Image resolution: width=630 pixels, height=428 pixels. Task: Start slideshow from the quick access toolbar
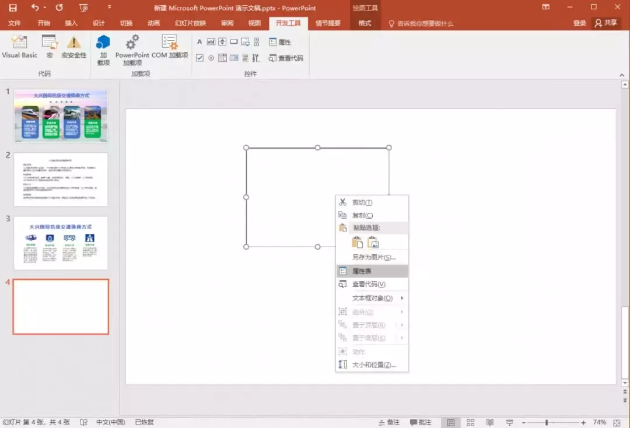pos(83,8)
